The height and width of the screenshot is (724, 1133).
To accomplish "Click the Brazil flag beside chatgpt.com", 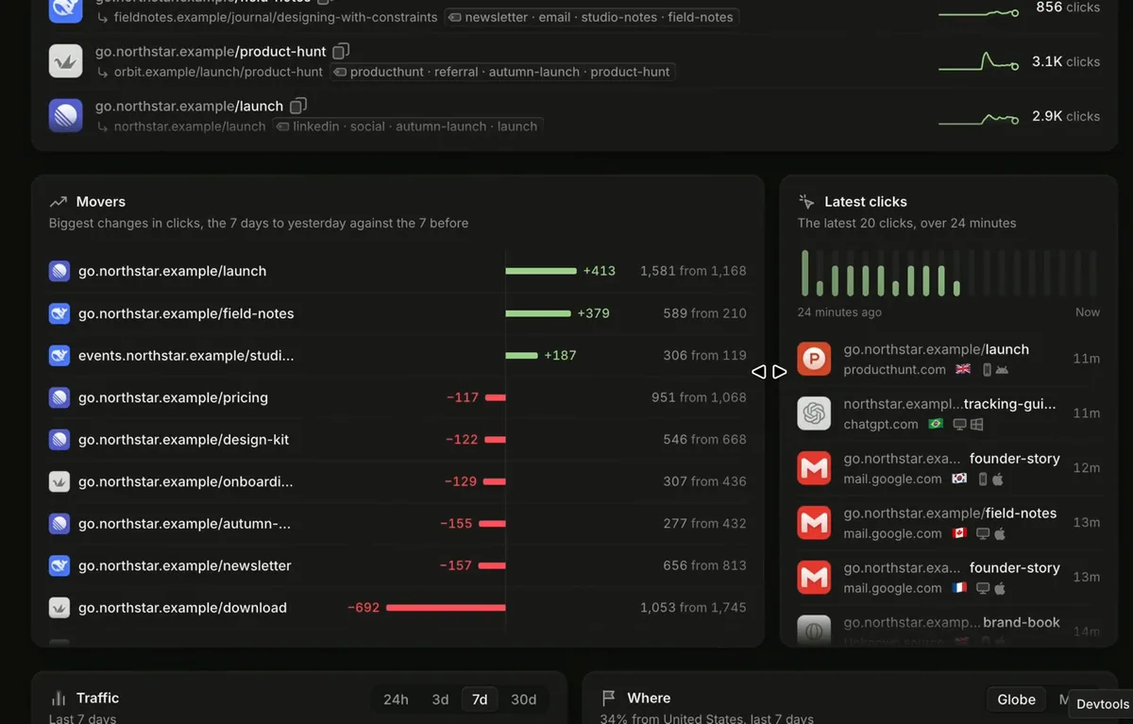I will pos(936,425).
